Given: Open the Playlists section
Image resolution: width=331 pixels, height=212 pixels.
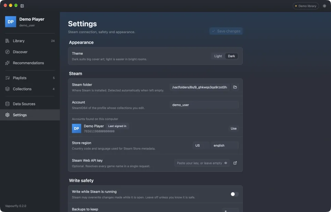Looking at the screenshot, I should click(x=30, y=78).
